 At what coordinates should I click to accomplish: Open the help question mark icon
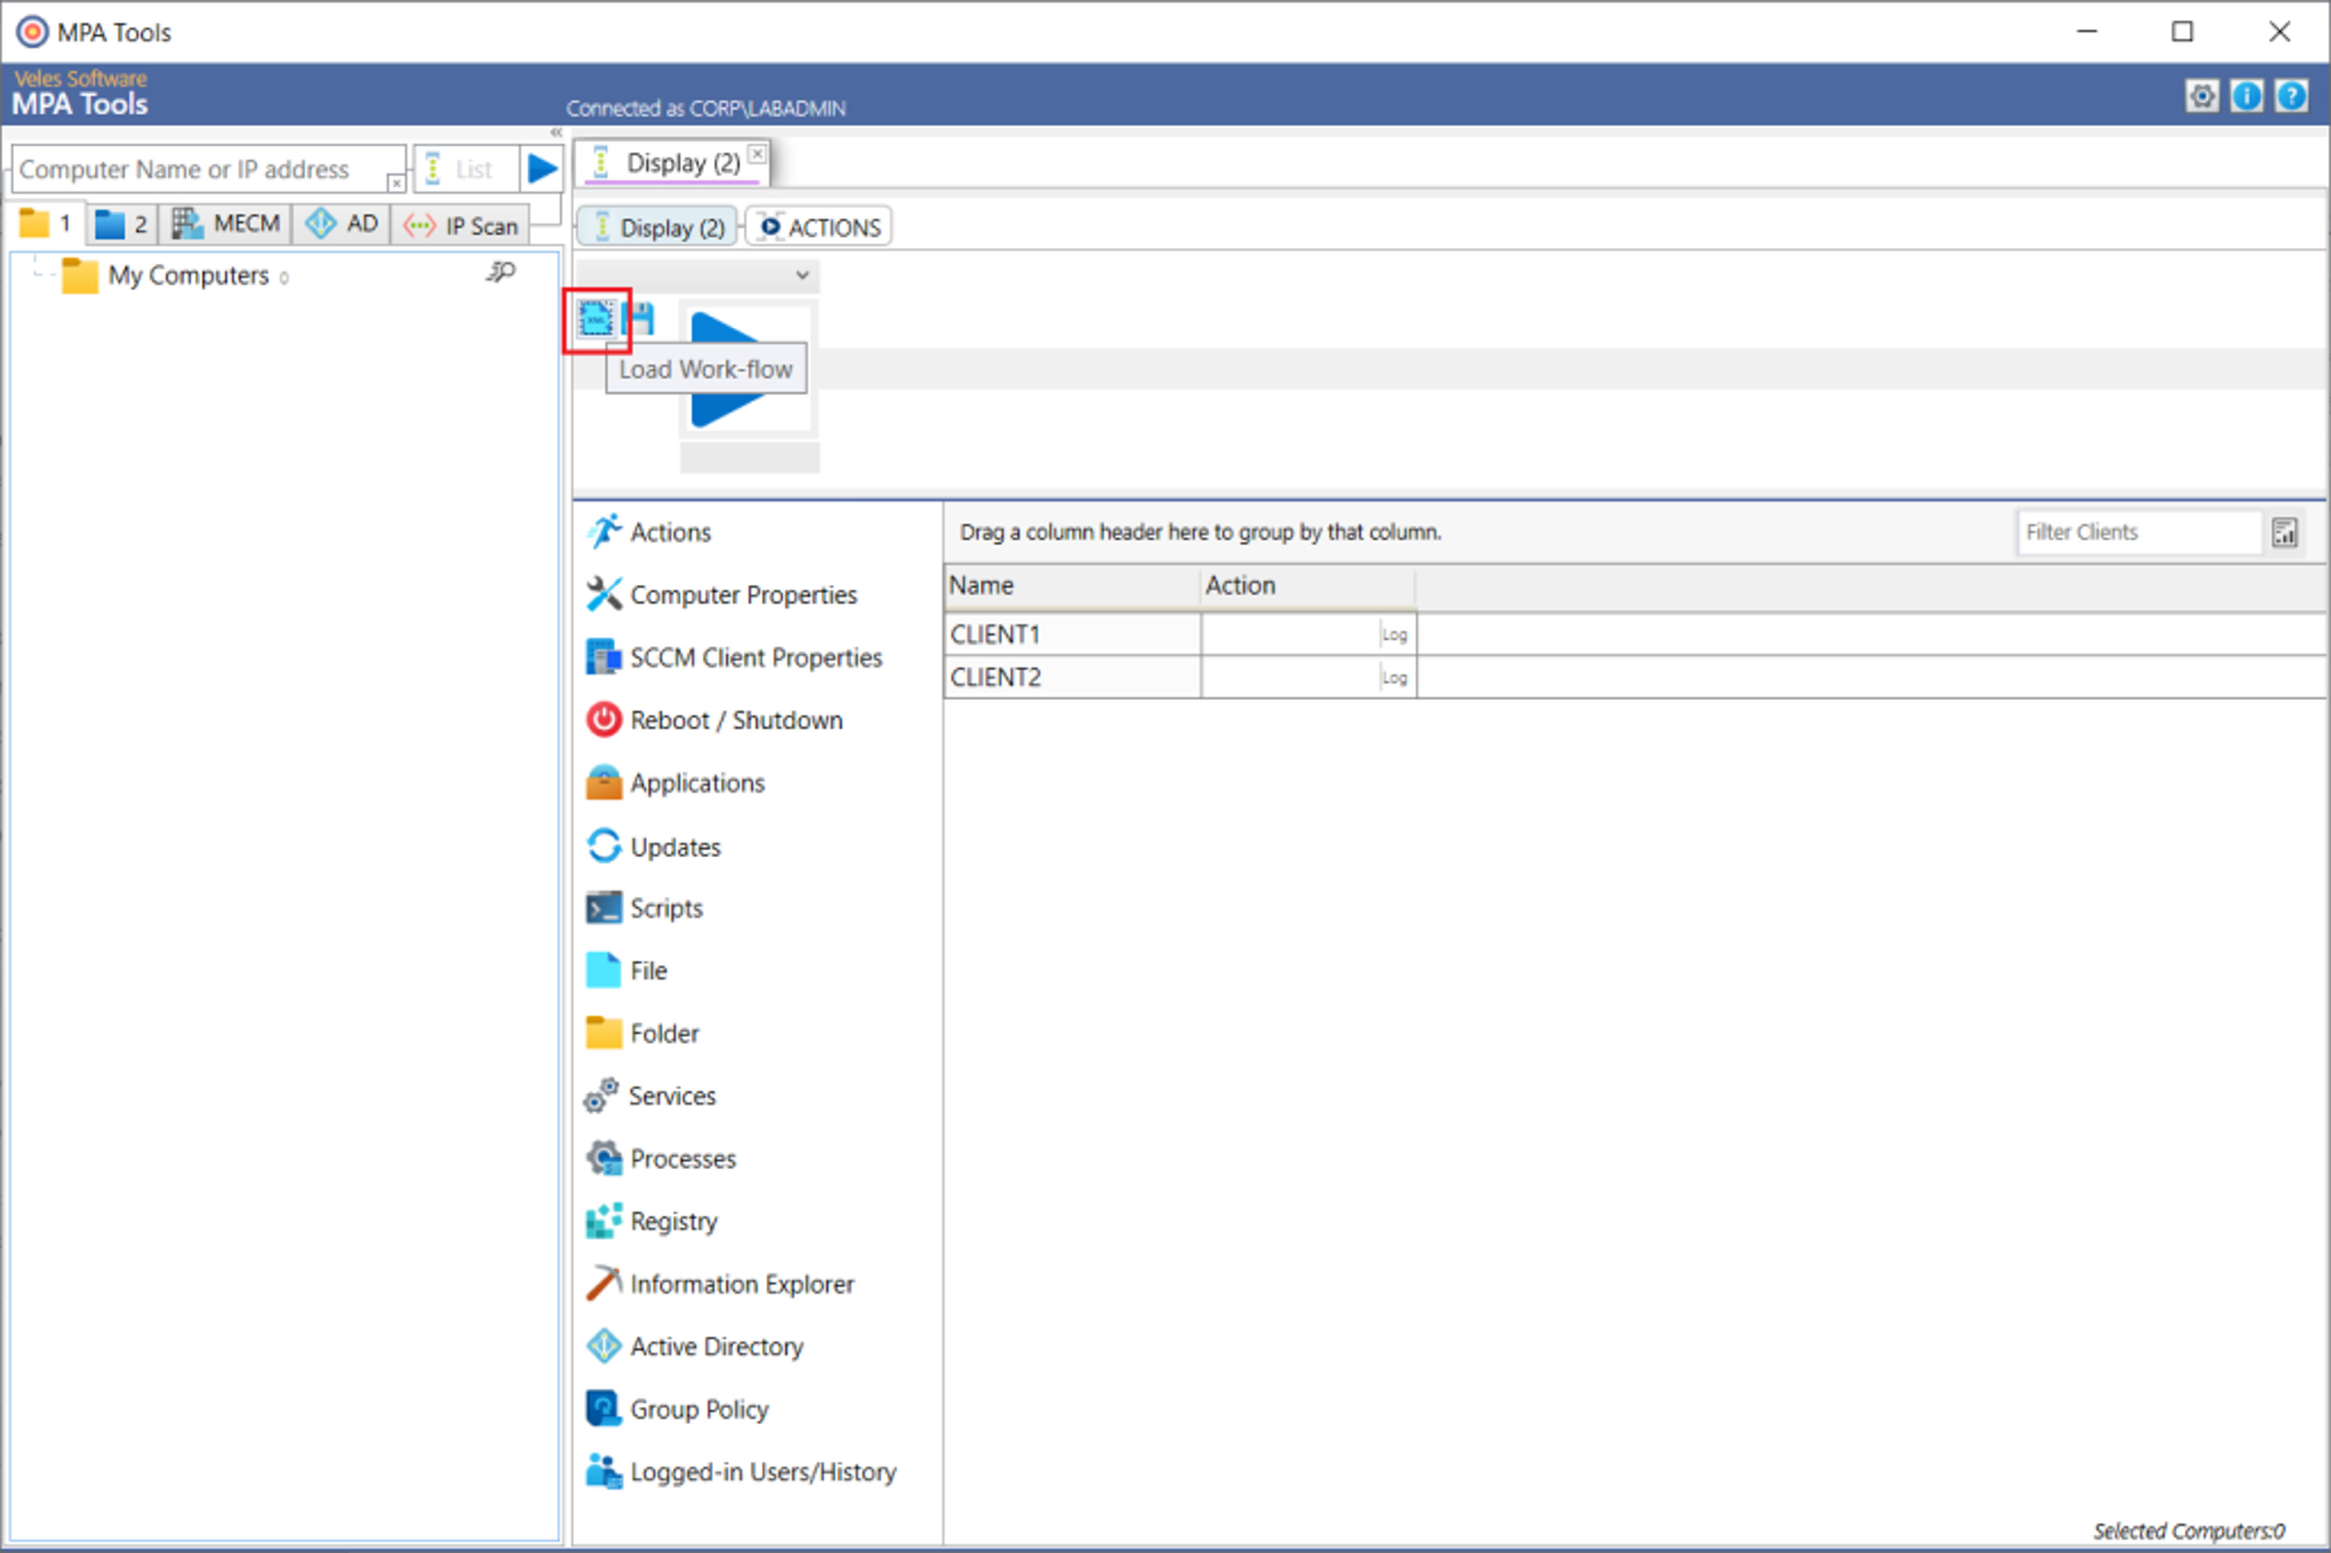point(2290,96)
